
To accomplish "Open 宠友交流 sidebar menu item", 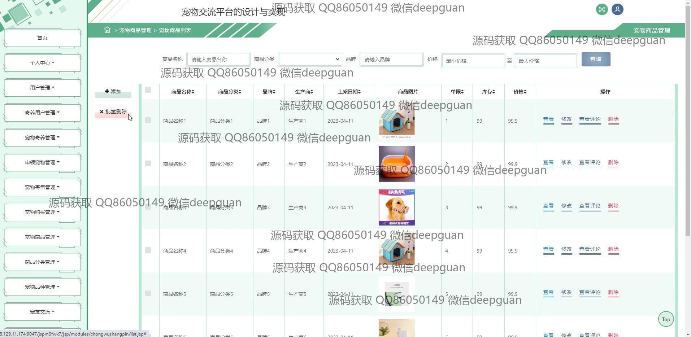I will (x=42, y=312).
